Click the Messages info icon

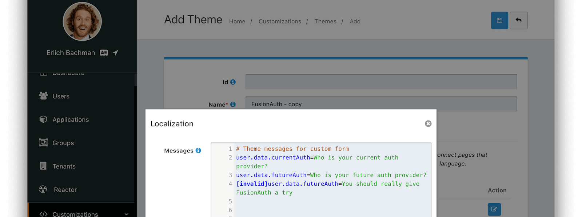(198, 150)
